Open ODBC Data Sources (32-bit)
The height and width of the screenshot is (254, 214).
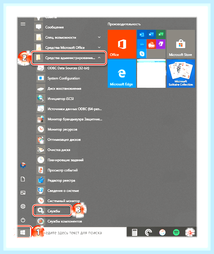tap(69, 68)
